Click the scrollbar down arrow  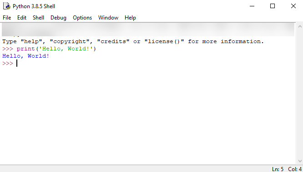pos(300,161)
